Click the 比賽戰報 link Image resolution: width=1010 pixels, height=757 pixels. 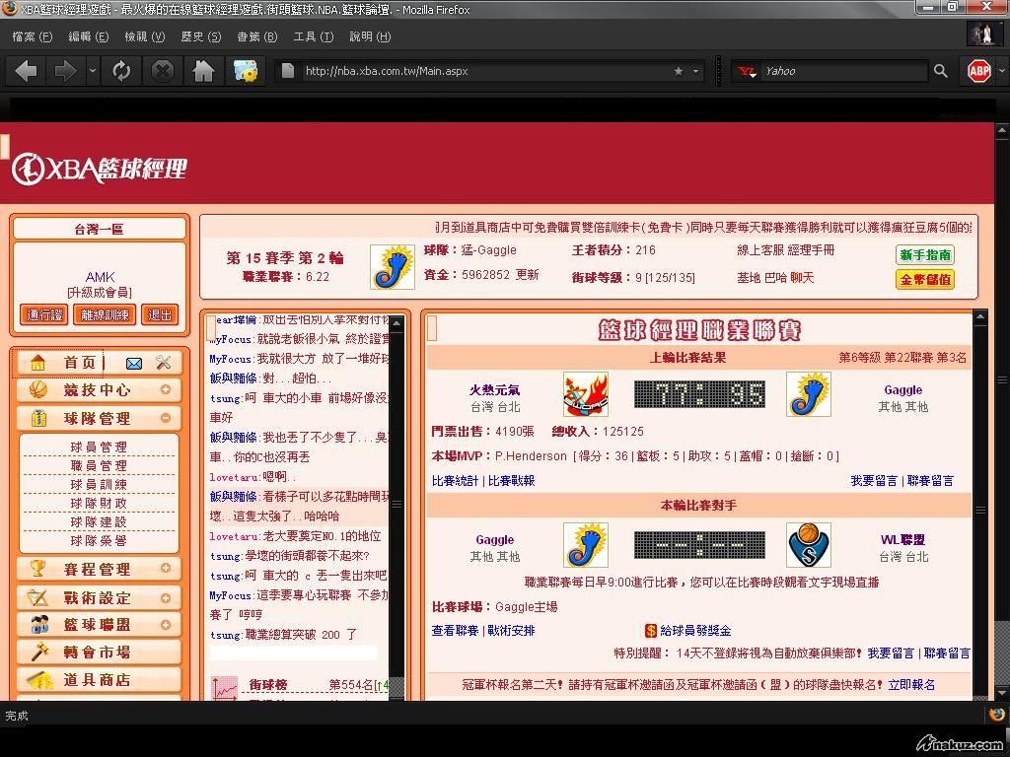tap(512, 480)
